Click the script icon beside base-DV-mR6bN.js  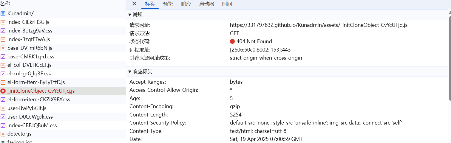coord(3,48)
